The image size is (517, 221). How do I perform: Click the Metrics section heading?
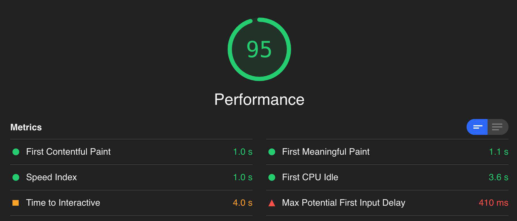click(x=26, y=127)
